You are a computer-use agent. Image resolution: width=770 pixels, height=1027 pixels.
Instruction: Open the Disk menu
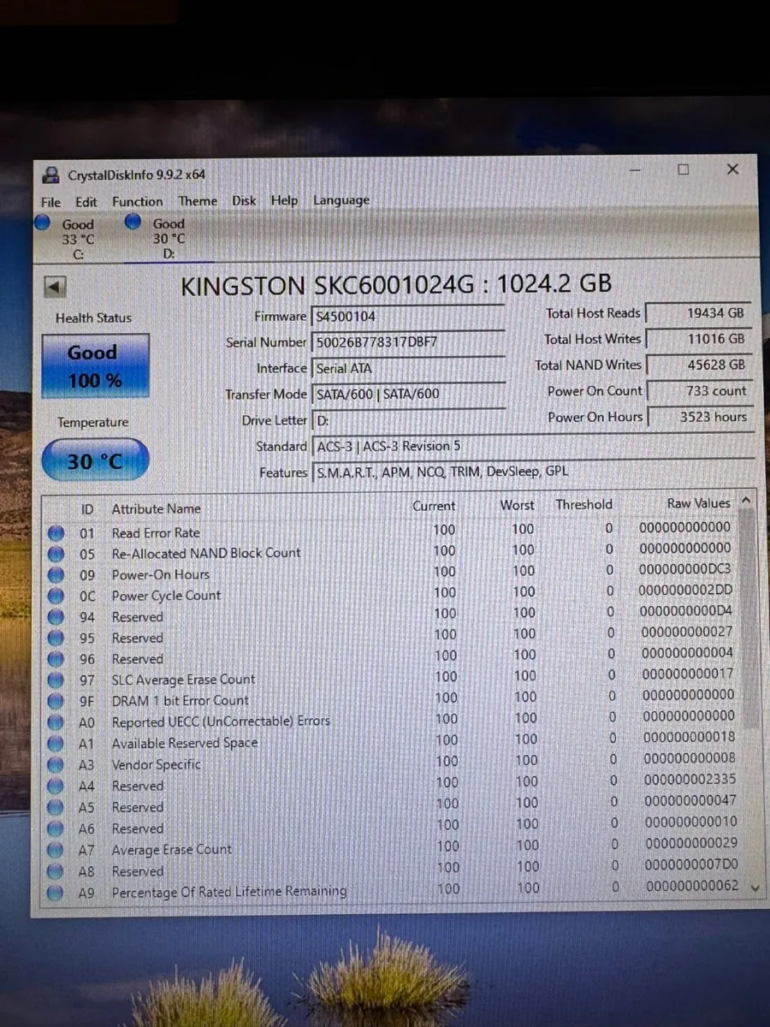click(244, 200)
